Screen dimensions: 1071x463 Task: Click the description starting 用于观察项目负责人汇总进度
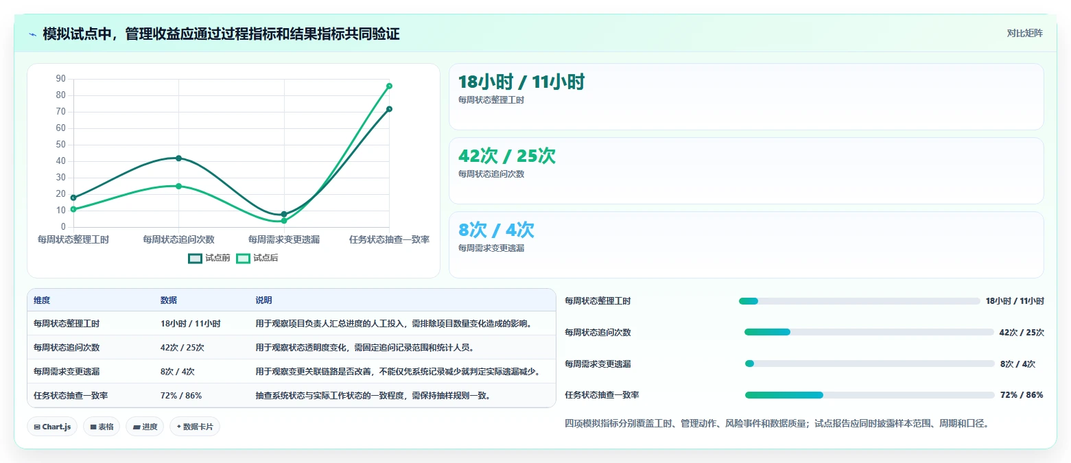pos(394,323)
